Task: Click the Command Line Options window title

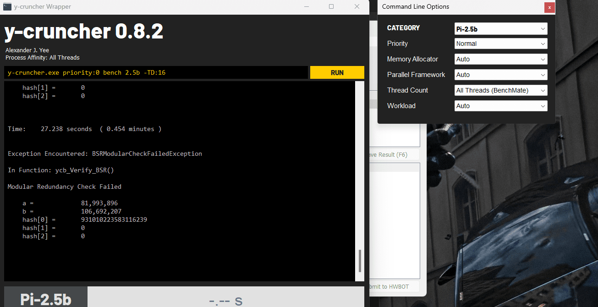Action: click(416, 7)
